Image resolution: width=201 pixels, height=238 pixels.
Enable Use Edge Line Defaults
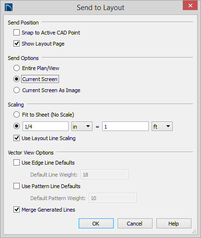(x=16, y=163)
